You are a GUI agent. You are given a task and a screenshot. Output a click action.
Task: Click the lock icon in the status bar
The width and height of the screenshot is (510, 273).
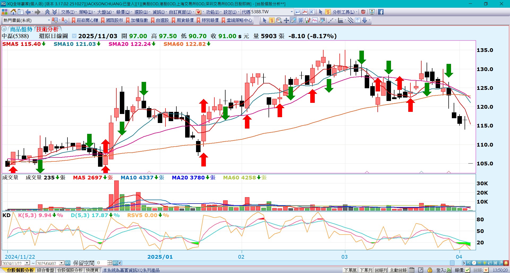430,270
